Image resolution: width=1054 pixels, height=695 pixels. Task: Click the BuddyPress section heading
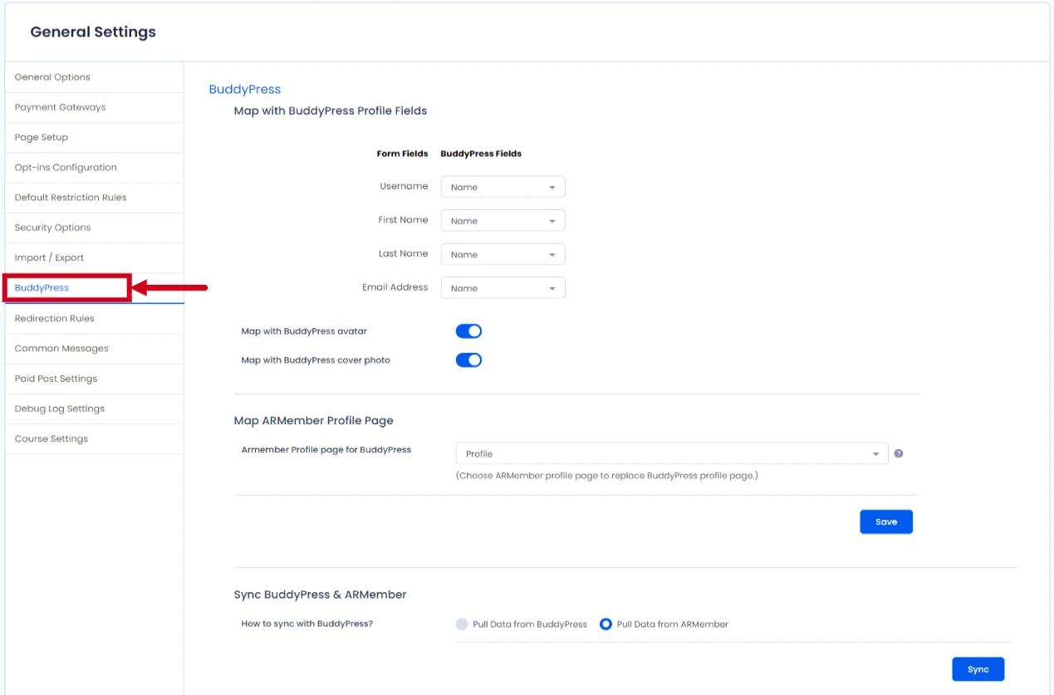coord(245,90)
